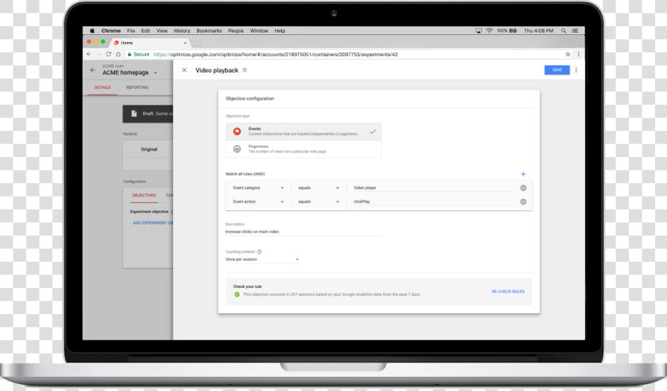Open the View menu
The height and width of the screenshot is (391, 667).
click(162, 31)
